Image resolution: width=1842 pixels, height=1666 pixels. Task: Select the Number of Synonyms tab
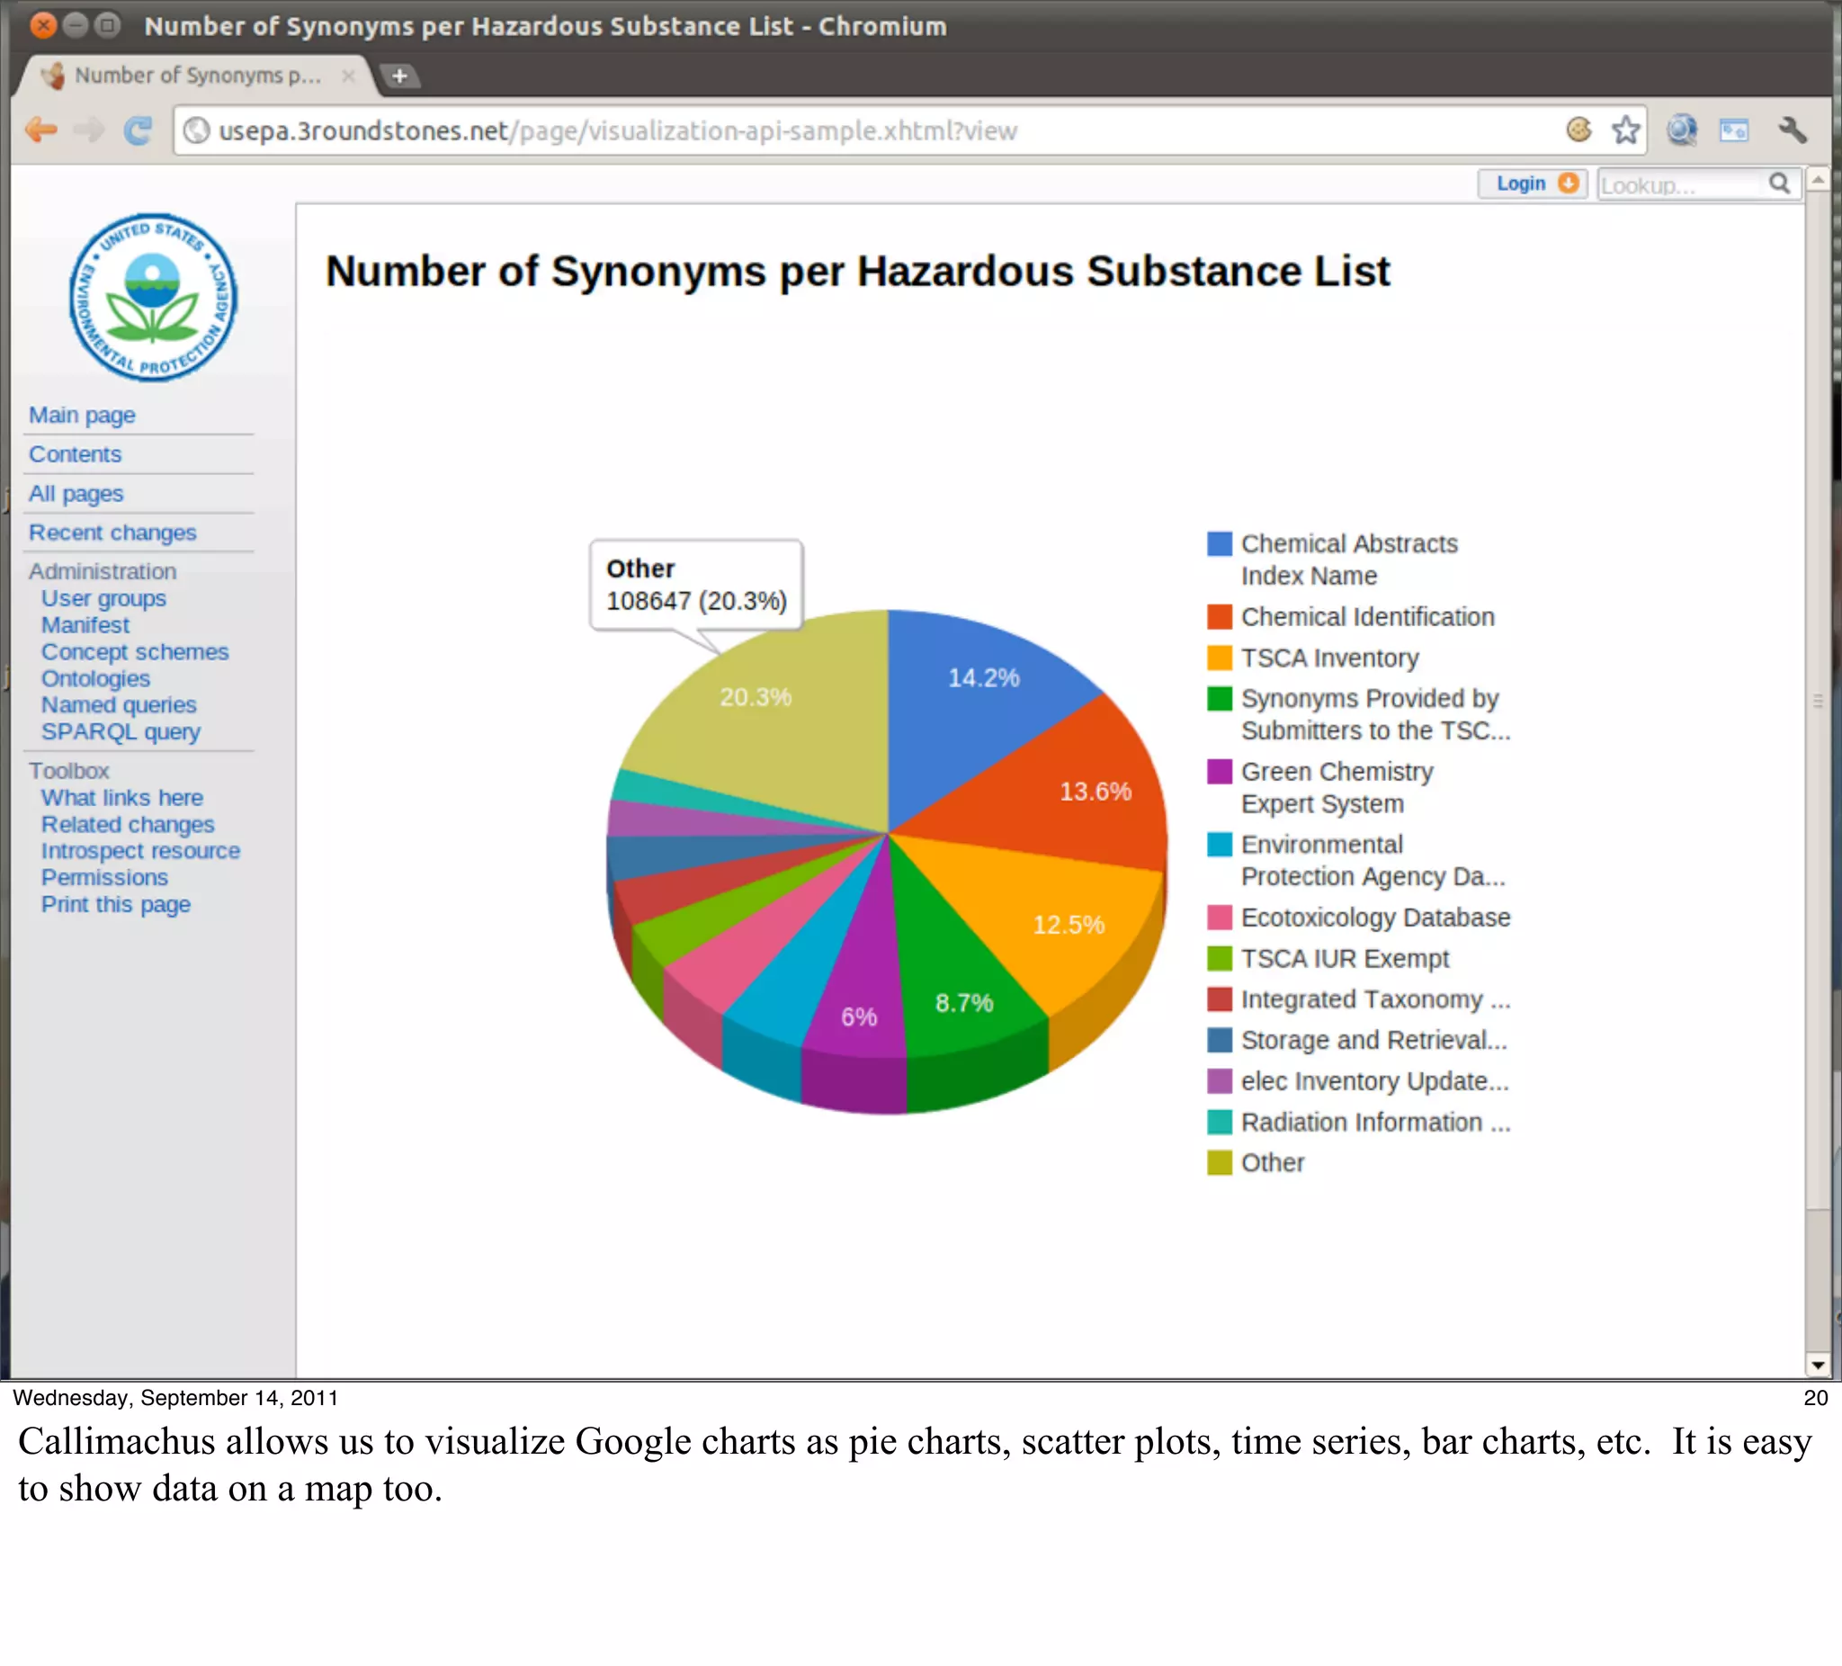pyautogui.click(x=196, y=76)
